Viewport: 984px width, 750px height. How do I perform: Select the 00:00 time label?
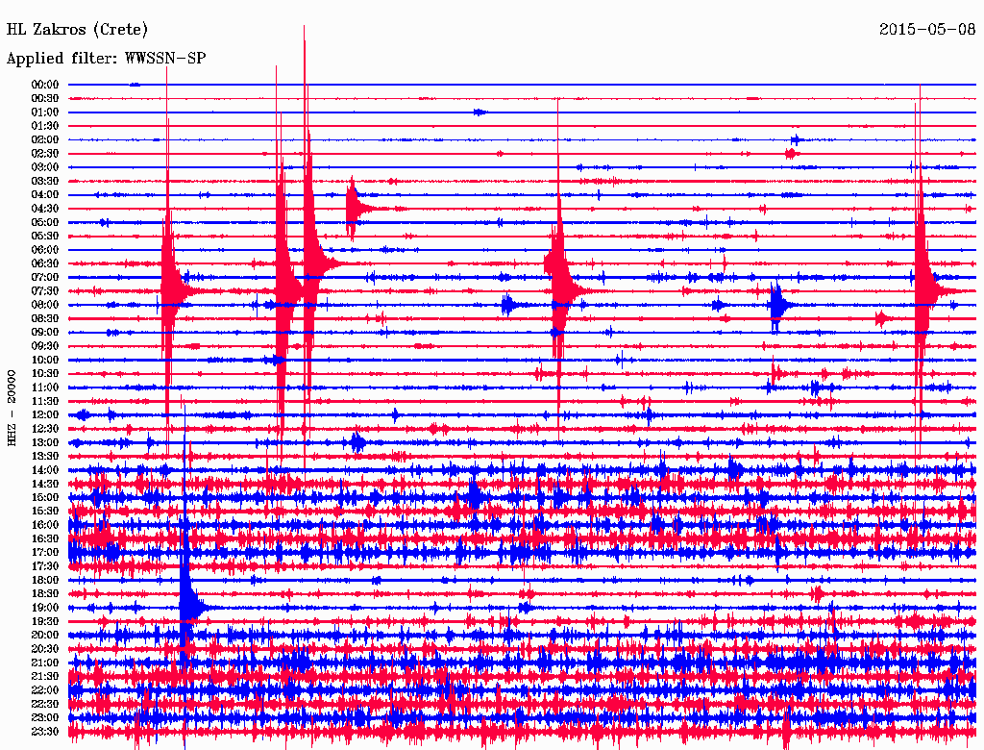pos(45,85)
